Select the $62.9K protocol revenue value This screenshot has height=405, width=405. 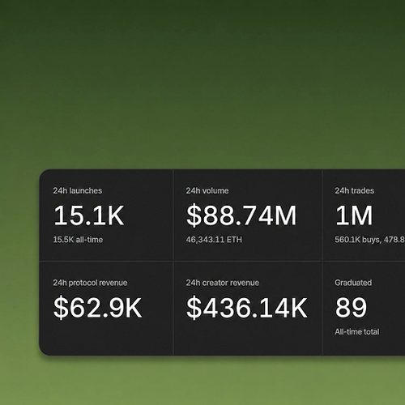tap(97, 308)
